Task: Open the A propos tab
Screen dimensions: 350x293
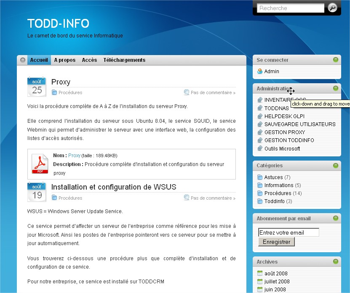Action: (65, 60)
